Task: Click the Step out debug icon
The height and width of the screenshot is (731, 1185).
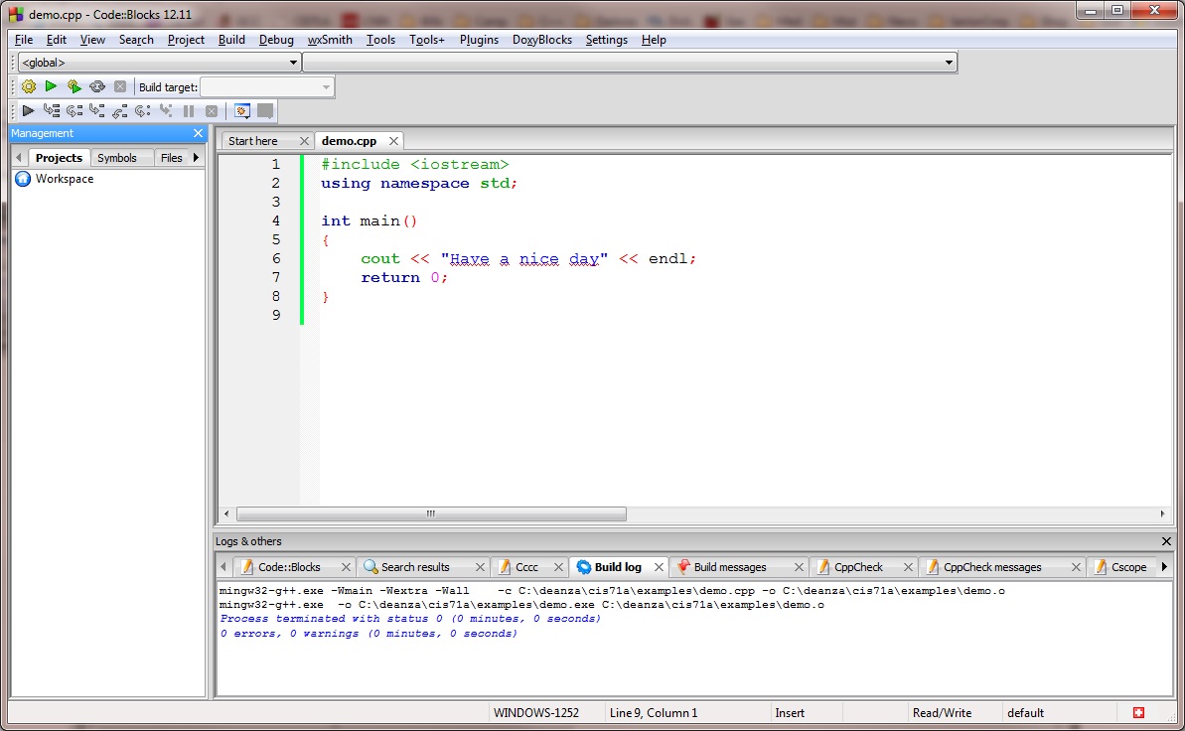Action: (119, 111)
